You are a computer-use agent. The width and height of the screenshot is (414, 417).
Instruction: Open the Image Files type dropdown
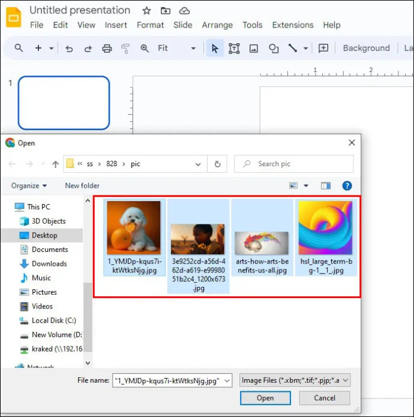295,380
